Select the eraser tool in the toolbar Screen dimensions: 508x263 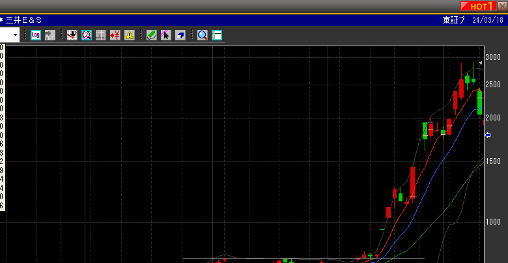(x=180, y=35)
